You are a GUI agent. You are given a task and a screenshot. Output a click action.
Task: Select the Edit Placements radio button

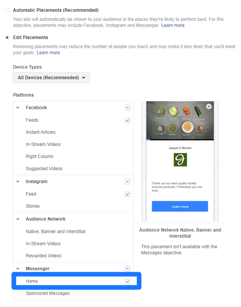tap(7, 38)
